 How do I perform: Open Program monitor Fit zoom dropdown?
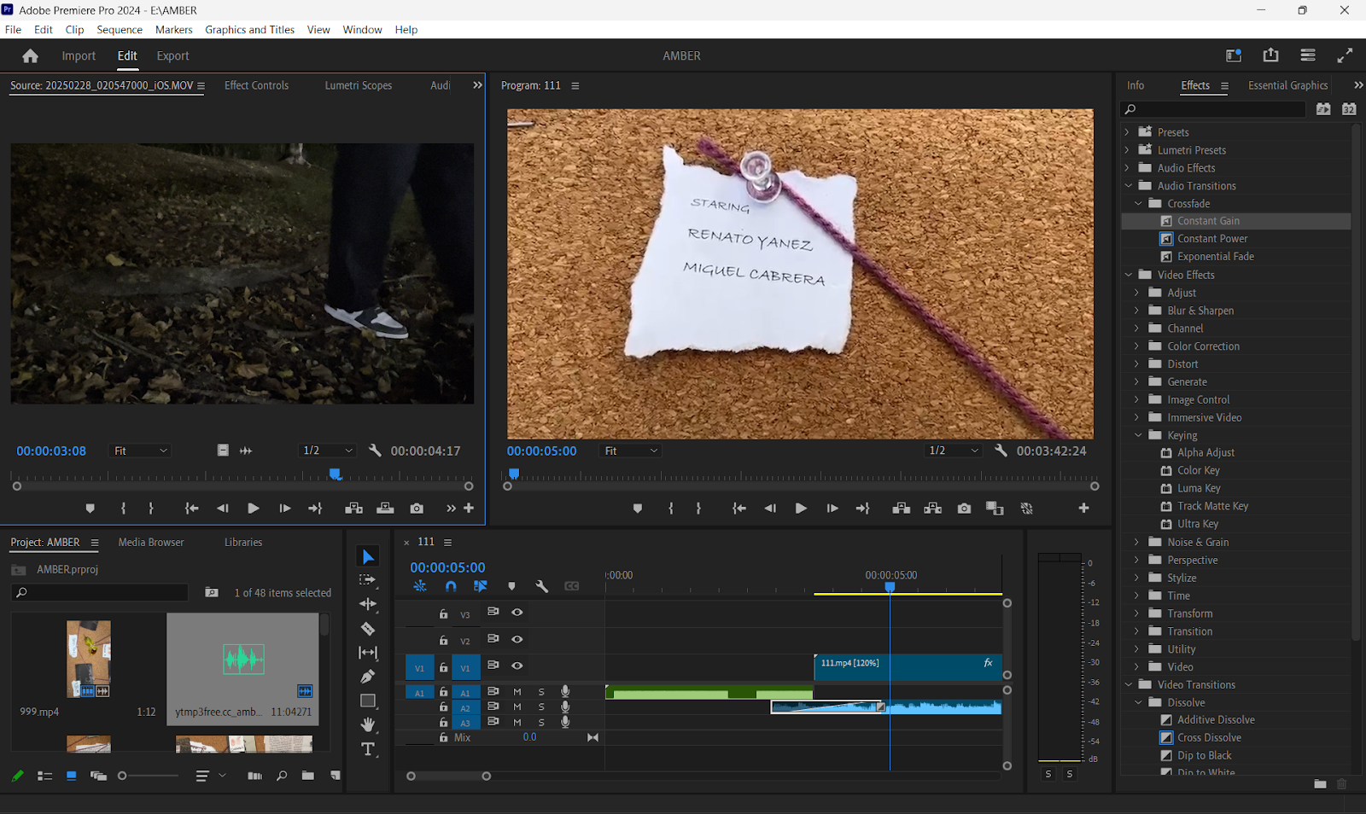tap(631, 451)
